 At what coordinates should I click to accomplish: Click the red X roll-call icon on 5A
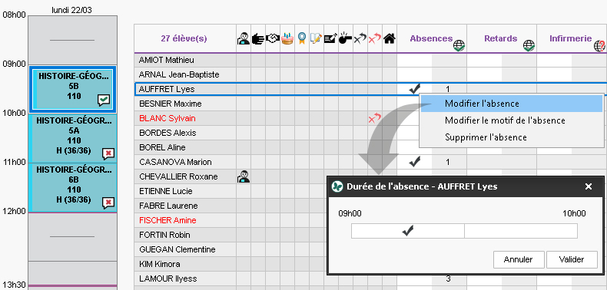[108, 154]
